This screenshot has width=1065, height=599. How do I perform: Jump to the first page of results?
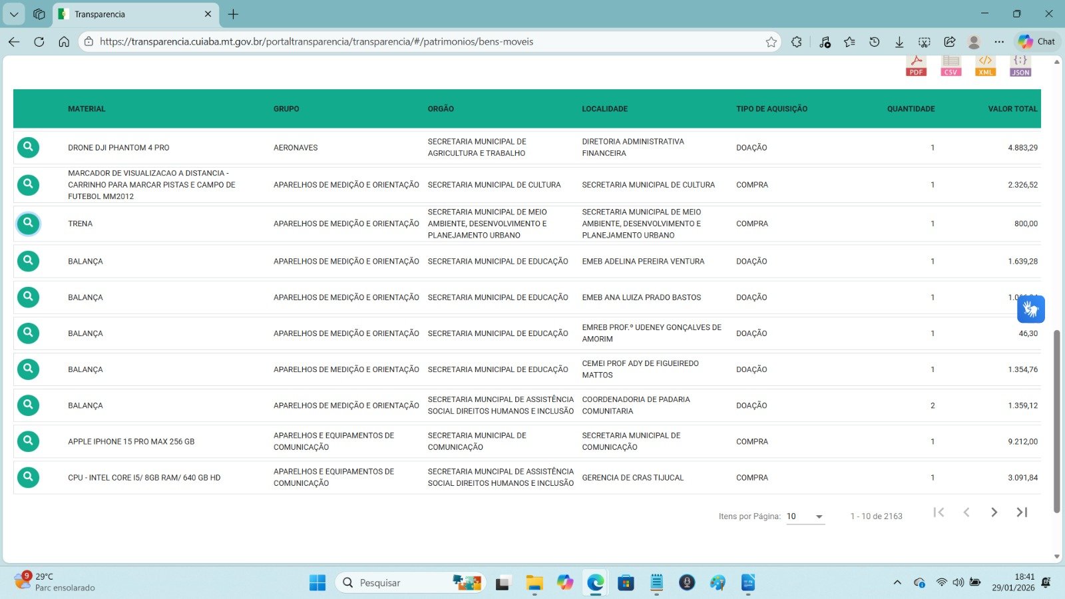[939, 512]
